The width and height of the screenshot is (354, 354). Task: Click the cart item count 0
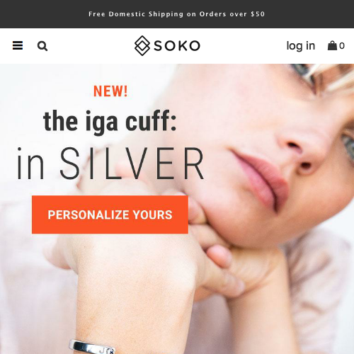[342, 46]
